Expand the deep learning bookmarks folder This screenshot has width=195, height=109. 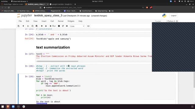(101, 11)
